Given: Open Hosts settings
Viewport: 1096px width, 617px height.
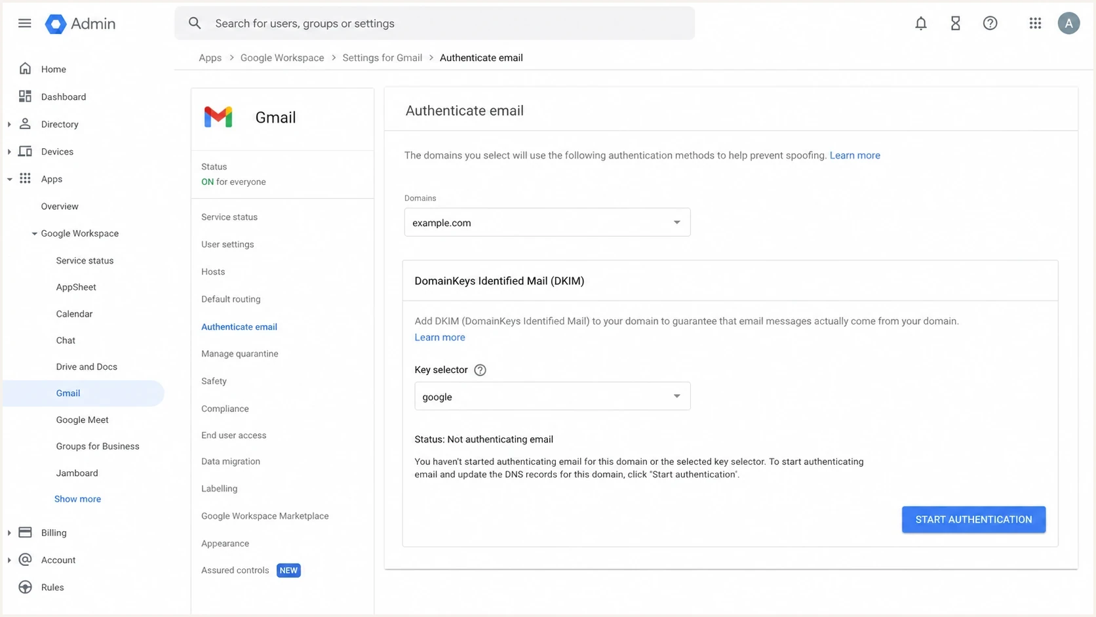Looking at the screenshot, I should click(213, 271).
